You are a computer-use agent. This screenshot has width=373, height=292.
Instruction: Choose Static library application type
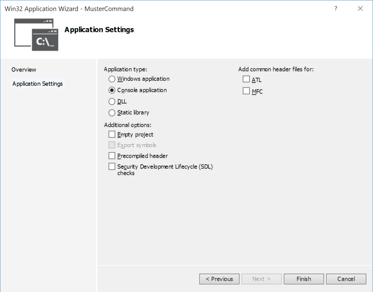112,112
